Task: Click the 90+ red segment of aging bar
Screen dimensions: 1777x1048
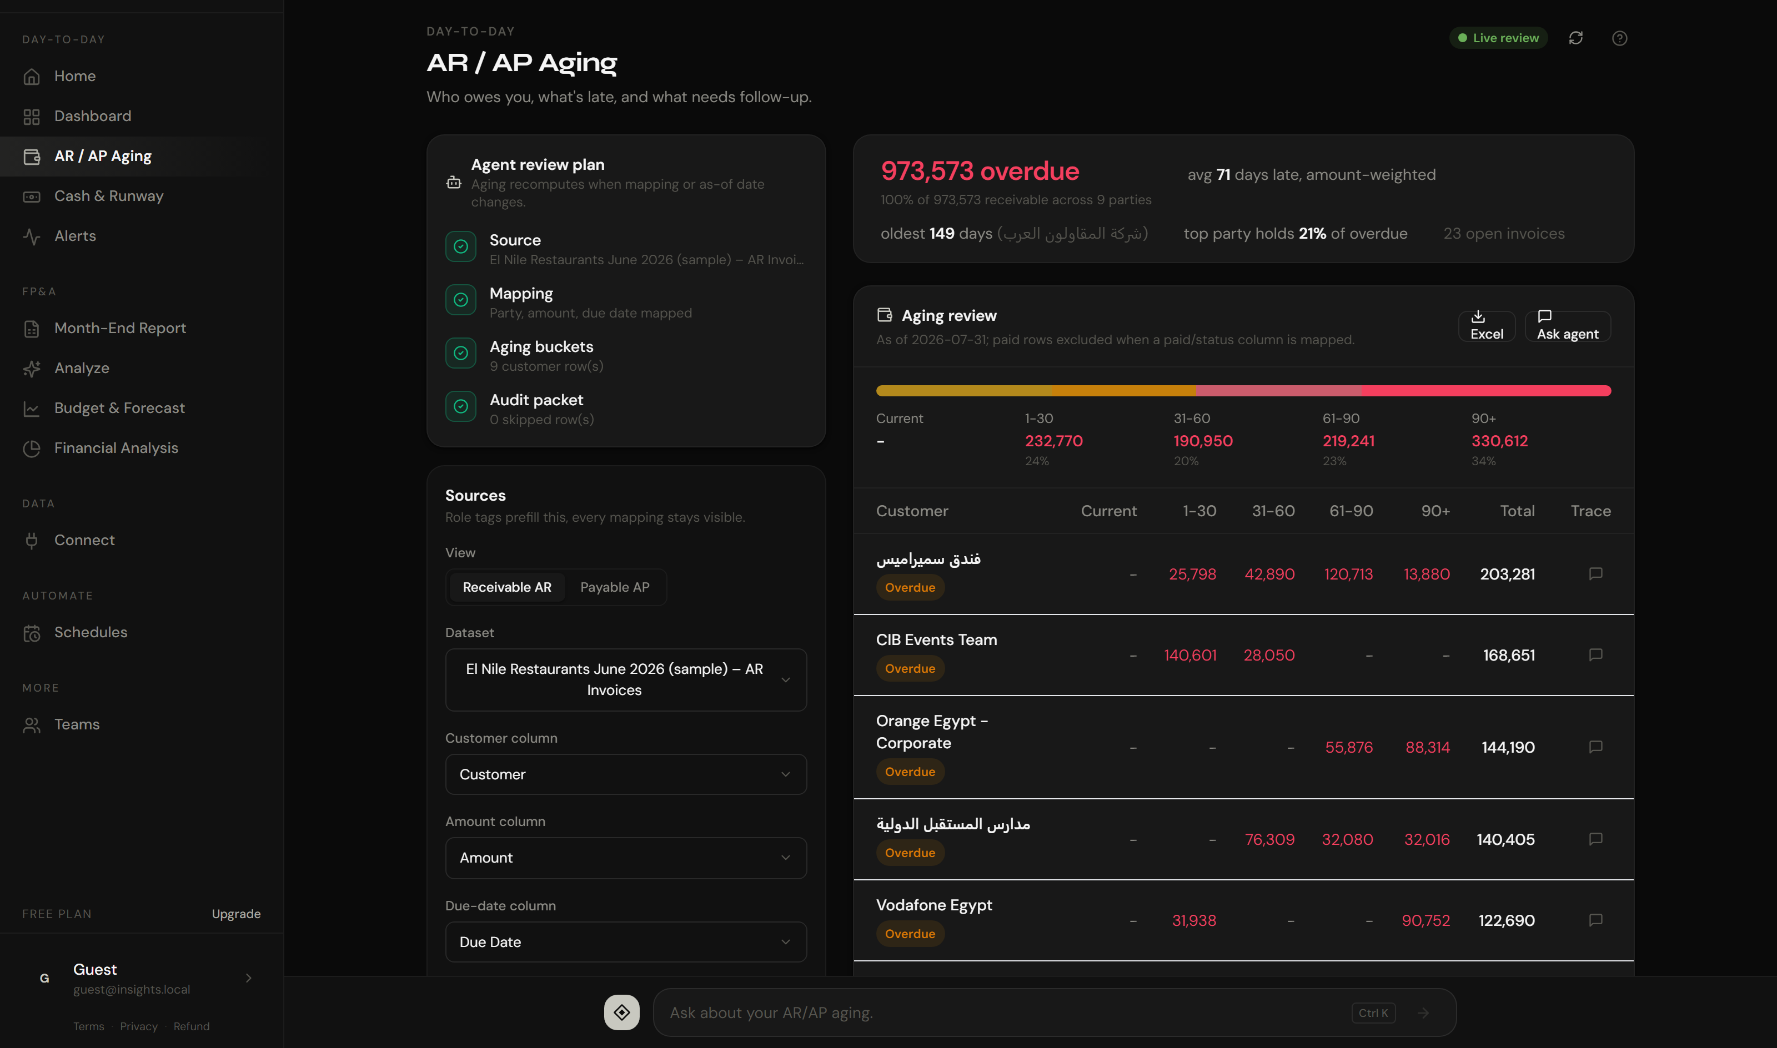Action: 1486,391
